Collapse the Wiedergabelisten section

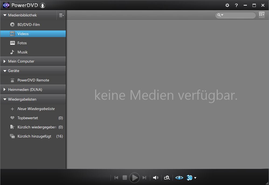[x=5, y=99]
